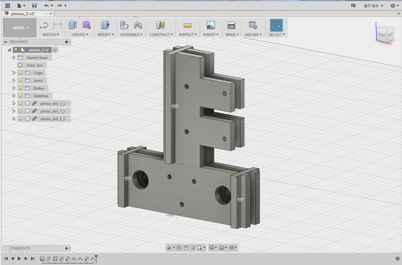Open the SKETCH menu
This screenshot has width=402, height=265.
pos(50,35)
